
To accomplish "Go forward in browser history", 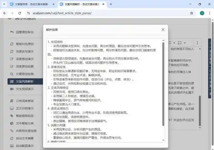I will point(12,13).
